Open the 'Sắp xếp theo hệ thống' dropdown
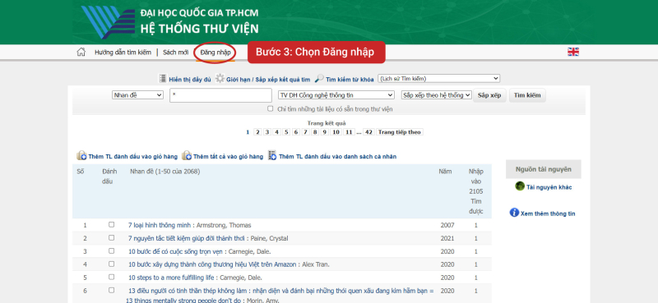The image size is (658, 303). click(437, 95)
